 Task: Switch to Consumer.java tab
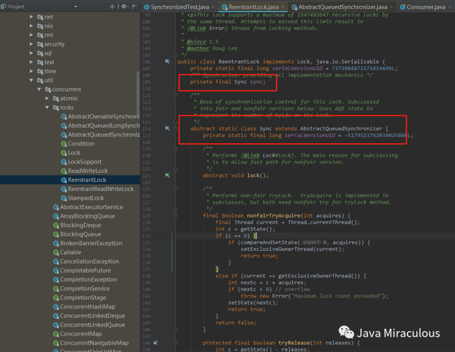(x=426, y=7)
